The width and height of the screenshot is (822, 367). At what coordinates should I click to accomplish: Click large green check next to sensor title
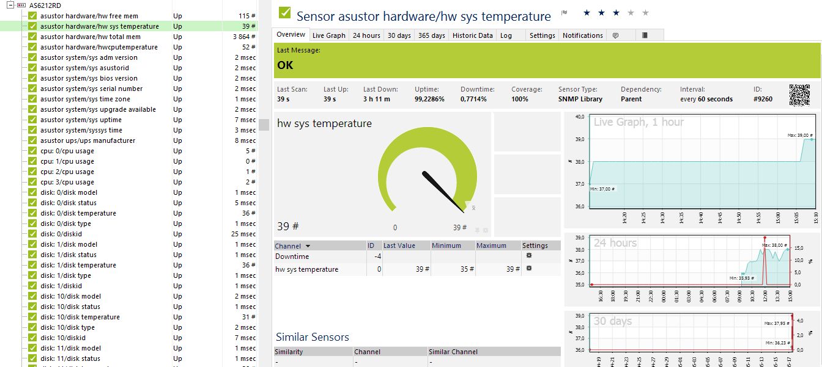click(284, 13)
